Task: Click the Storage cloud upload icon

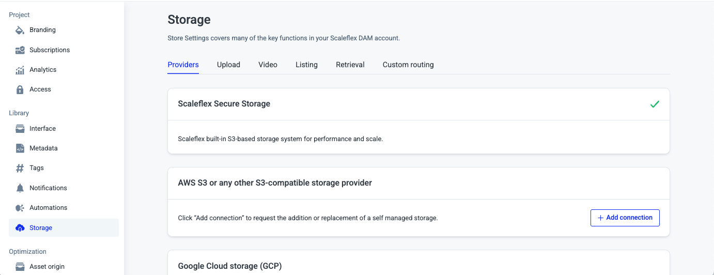Action: [20, 228]
